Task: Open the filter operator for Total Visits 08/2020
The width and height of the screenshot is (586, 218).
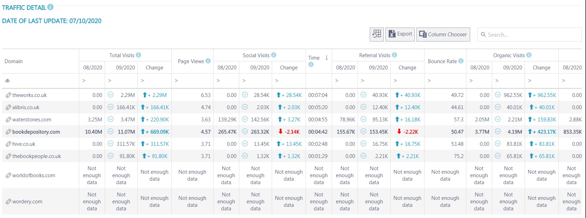Action: 84,81
